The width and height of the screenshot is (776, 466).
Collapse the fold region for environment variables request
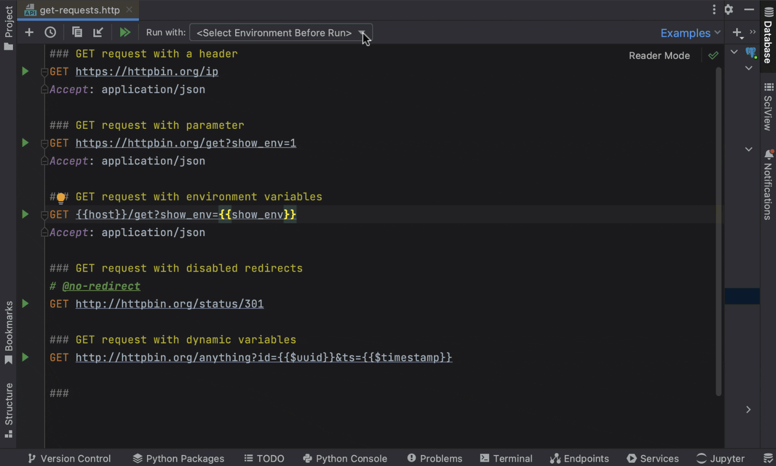pos(44,214)
